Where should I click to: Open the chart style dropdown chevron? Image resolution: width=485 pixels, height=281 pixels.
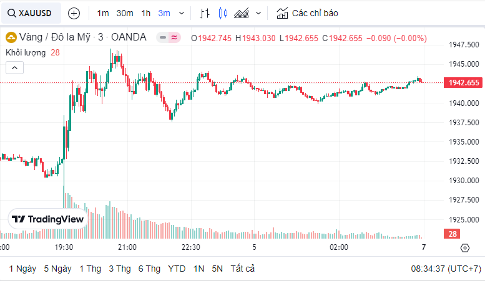click(x=258, y=13)
